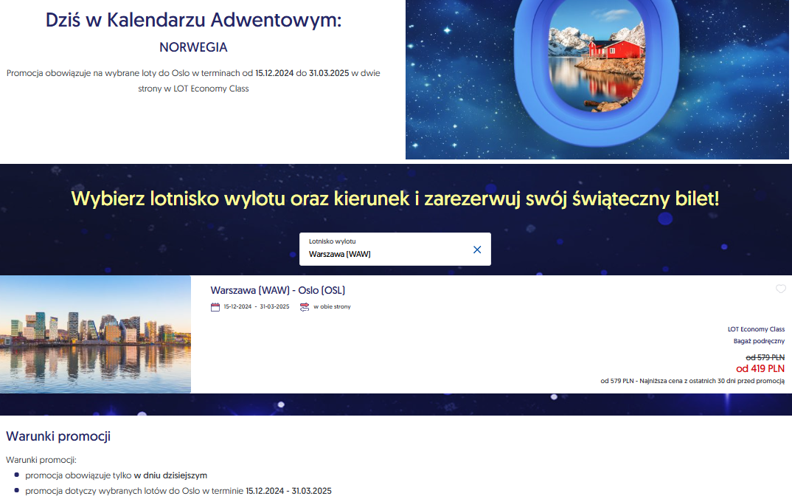Click the 'w obie strony' label
792x499 pixels.
[332, 307]
